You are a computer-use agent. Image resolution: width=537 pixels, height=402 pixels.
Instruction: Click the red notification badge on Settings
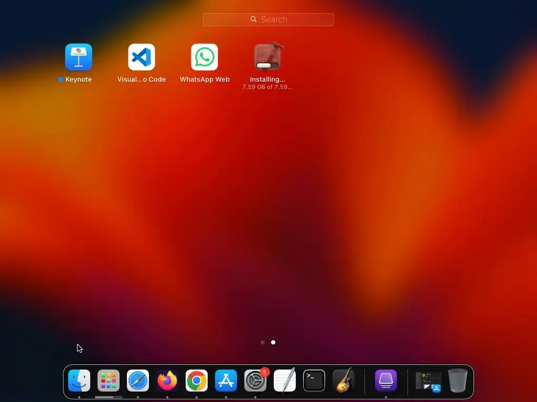pos(265,372)
